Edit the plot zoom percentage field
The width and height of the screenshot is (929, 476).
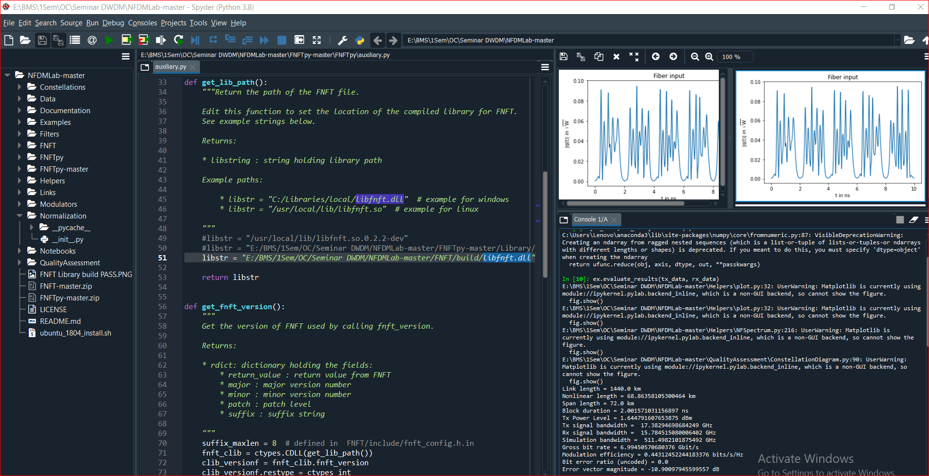[x=735, y=57]
